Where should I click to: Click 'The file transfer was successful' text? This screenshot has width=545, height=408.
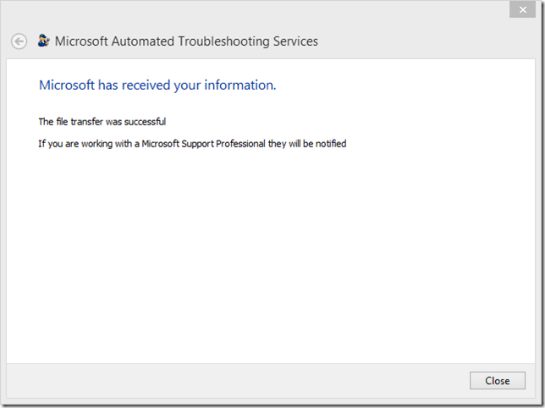click(x=102, y=122)
